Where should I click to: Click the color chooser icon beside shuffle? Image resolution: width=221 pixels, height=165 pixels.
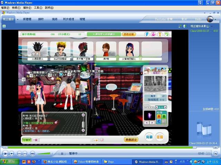click(185, 26)
